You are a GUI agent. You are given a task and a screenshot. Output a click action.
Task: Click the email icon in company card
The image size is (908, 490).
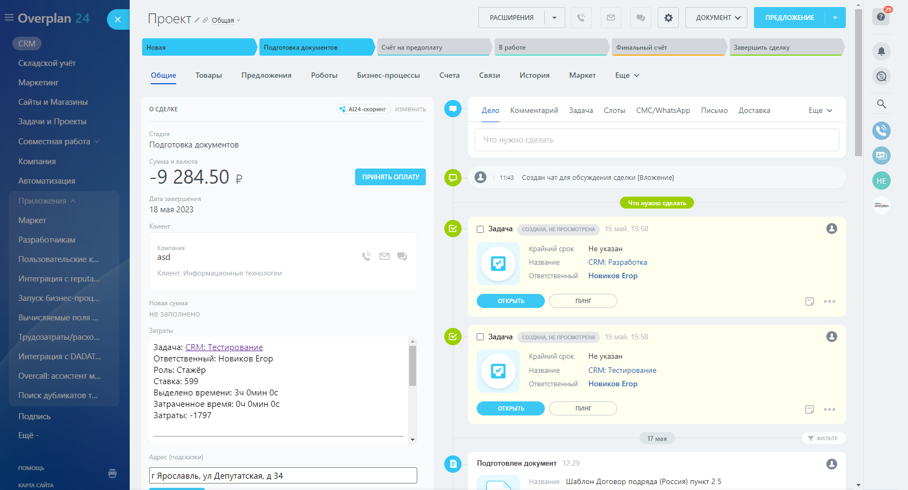384,257
